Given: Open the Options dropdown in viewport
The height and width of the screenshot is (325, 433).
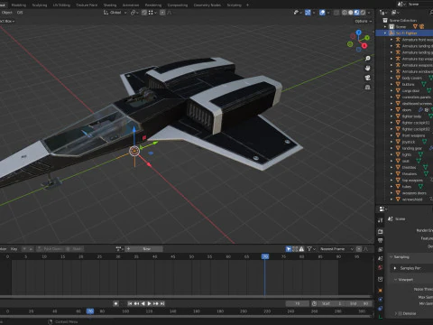Looking at the screenshot, I should 364,21.
